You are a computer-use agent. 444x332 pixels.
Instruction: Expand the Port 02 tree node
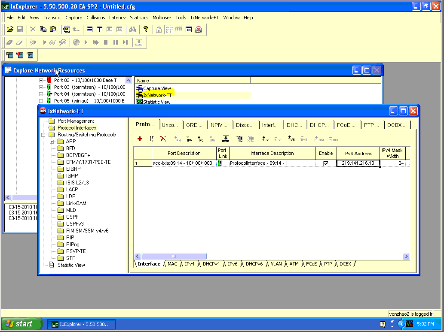coord(41,80)
